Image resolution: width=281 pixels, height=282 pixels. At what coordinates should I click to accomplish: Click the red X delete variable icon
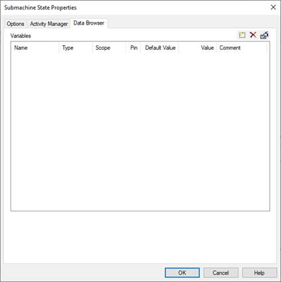point(253,35)
